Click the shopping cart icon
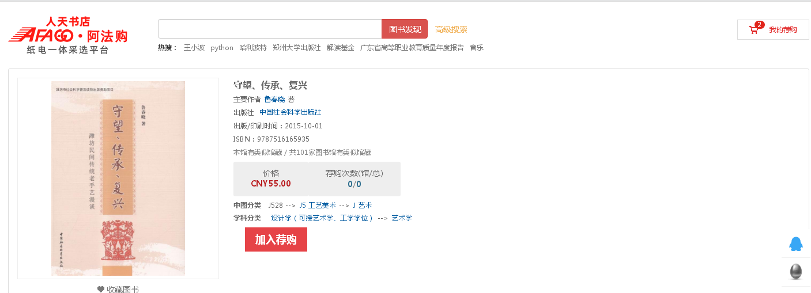811x293 pixels. 753,30
